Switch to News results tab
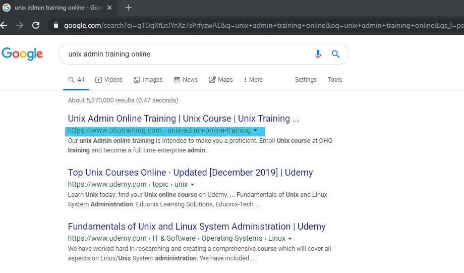This screenshot has width=464, height=273. pyautogui.click(x=186, y=80)
